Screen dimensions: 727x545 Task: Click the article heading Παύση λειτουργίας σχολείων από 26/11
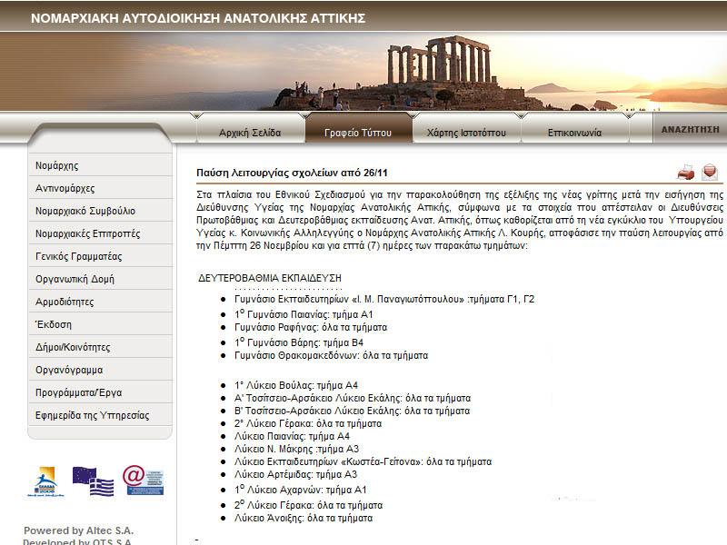coord(292,173)
